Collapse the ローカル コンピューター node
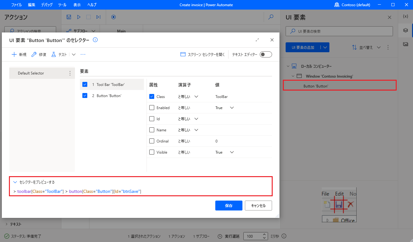The height and width of the screenshot is (242, 413). [x=288, y=66]
